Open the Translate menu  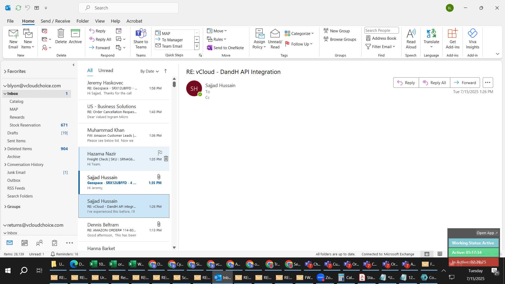pos(431,39)
